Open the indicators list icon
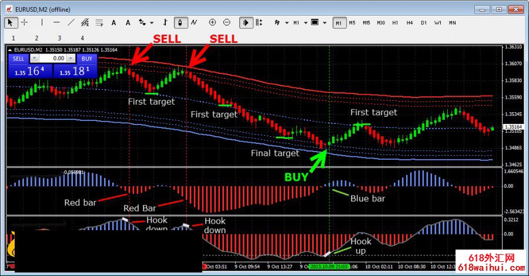Viewport: 529px width, 276px height. point(277,22)
